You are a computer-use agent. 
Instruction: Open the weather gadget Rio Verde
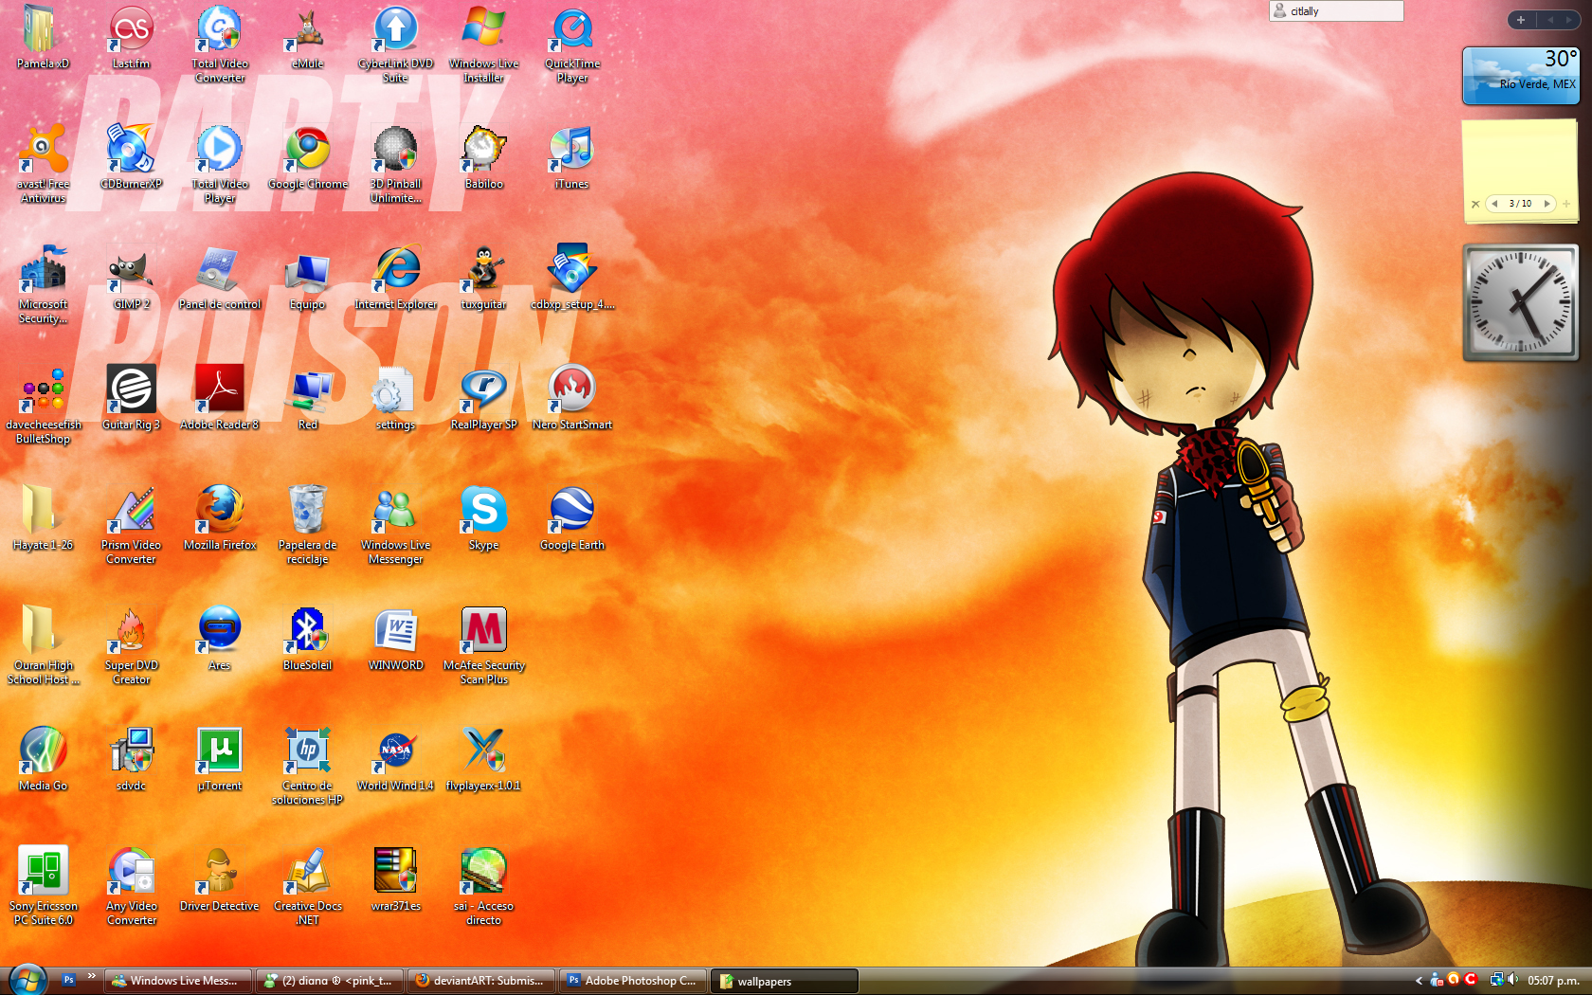coord(1521,75)
